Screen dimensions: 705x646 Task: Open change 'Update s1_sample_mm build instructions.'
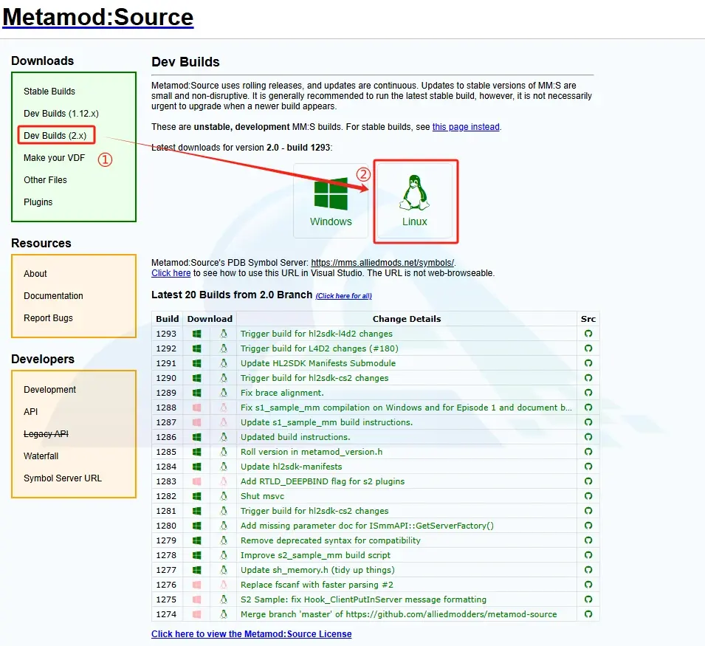pos(326,422)
